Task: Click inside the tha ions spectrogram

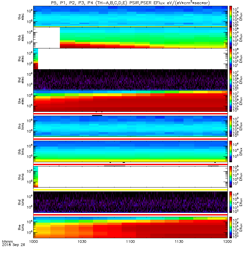Action: click(130, 126)
